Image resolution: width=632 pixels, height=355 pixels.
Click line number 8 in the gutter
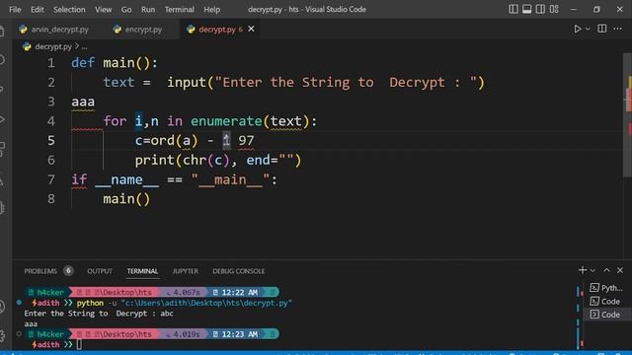pos(50,199)
